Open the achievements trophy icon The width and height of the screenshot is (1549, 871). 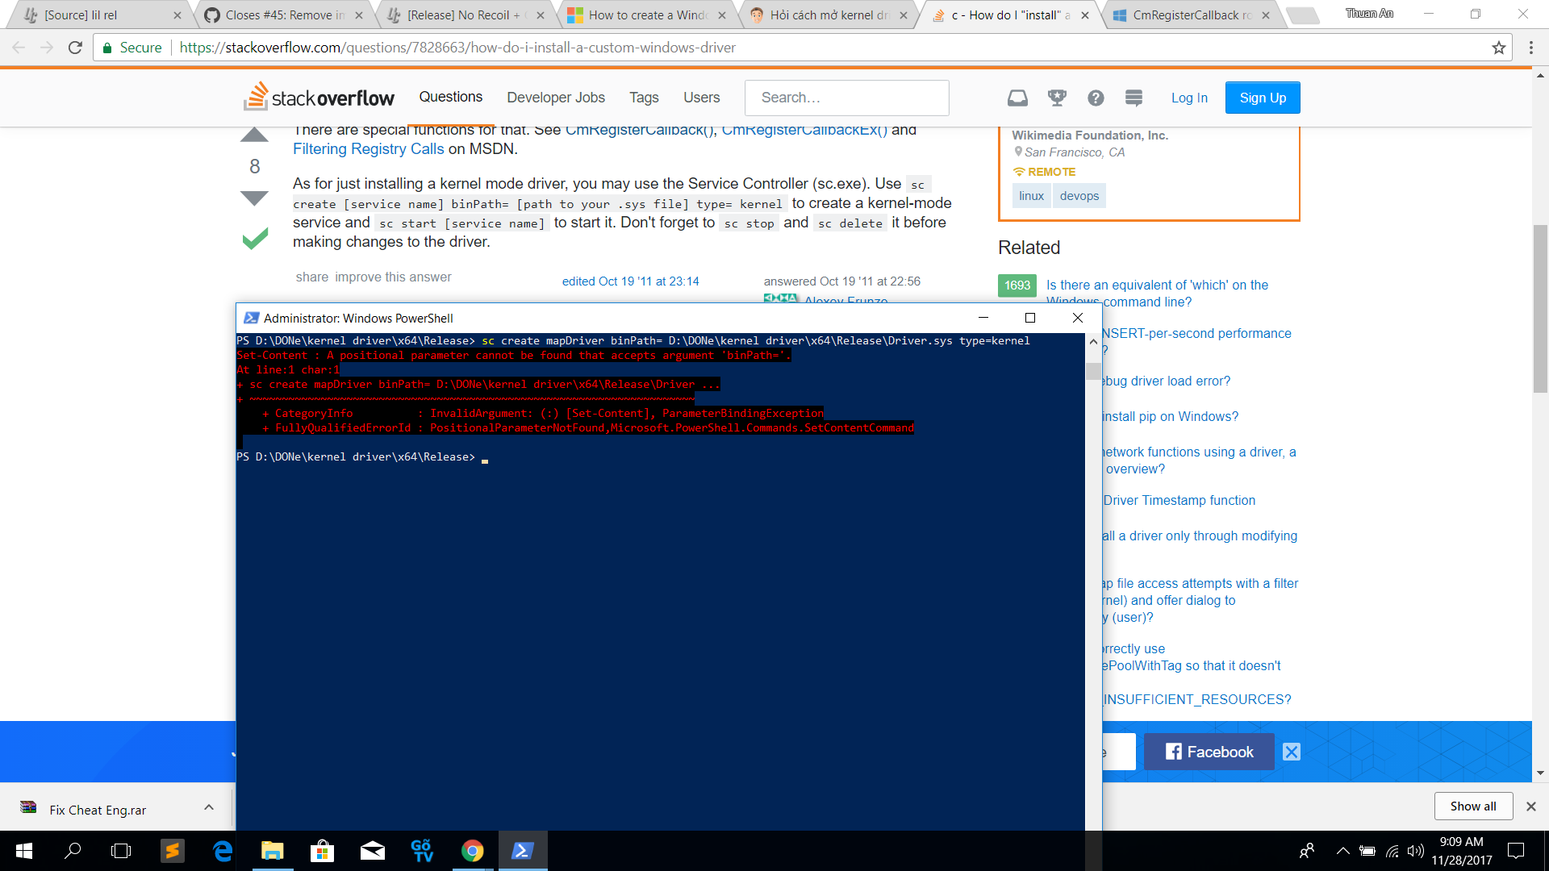[x=1057, y=98]
